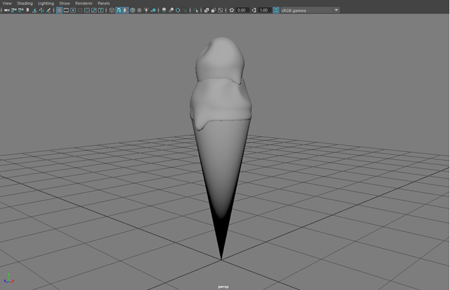Toggle X-Ray Active Components icon
This screenshot has width=450, height=290.
pos(213,10)
